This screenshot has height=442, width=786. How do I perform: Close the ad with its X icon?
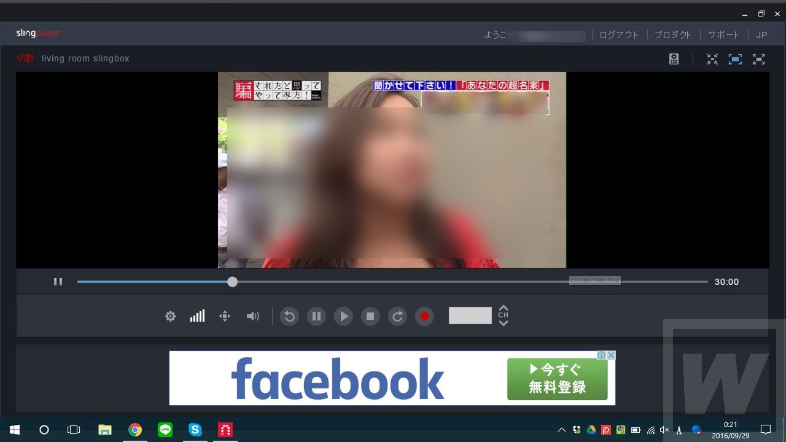(611, 355)
